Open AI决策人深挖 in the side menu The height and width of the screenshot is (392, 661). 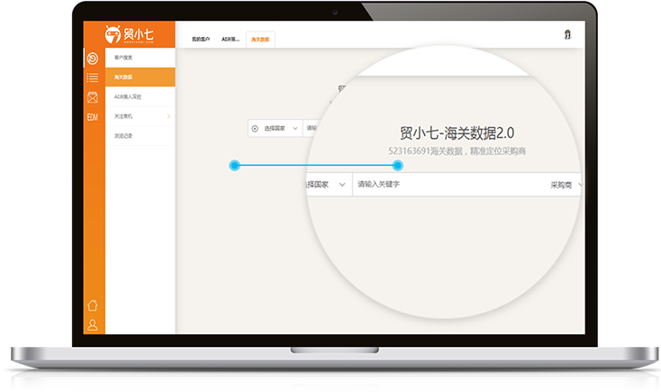tap(128, 96)
